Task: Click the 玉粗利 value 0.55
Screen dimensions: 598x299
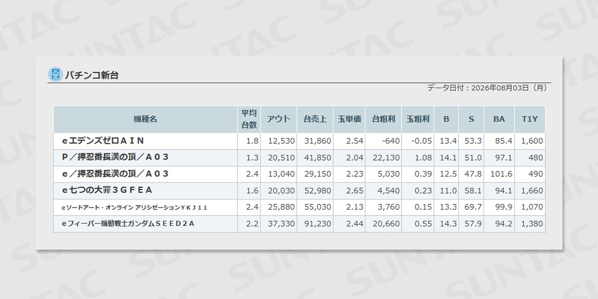Action: pyautogui.click(x=423, y=224)
